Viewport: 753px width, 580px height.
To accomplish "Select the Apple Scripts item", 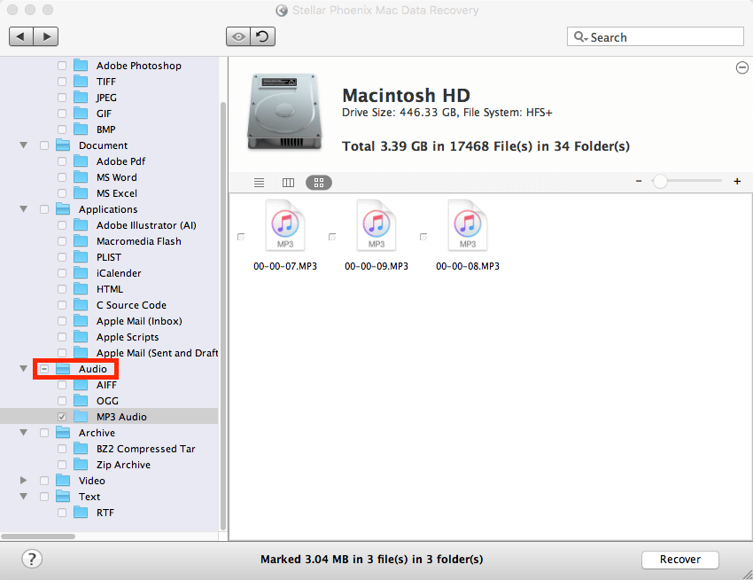I will click(128, 337).
